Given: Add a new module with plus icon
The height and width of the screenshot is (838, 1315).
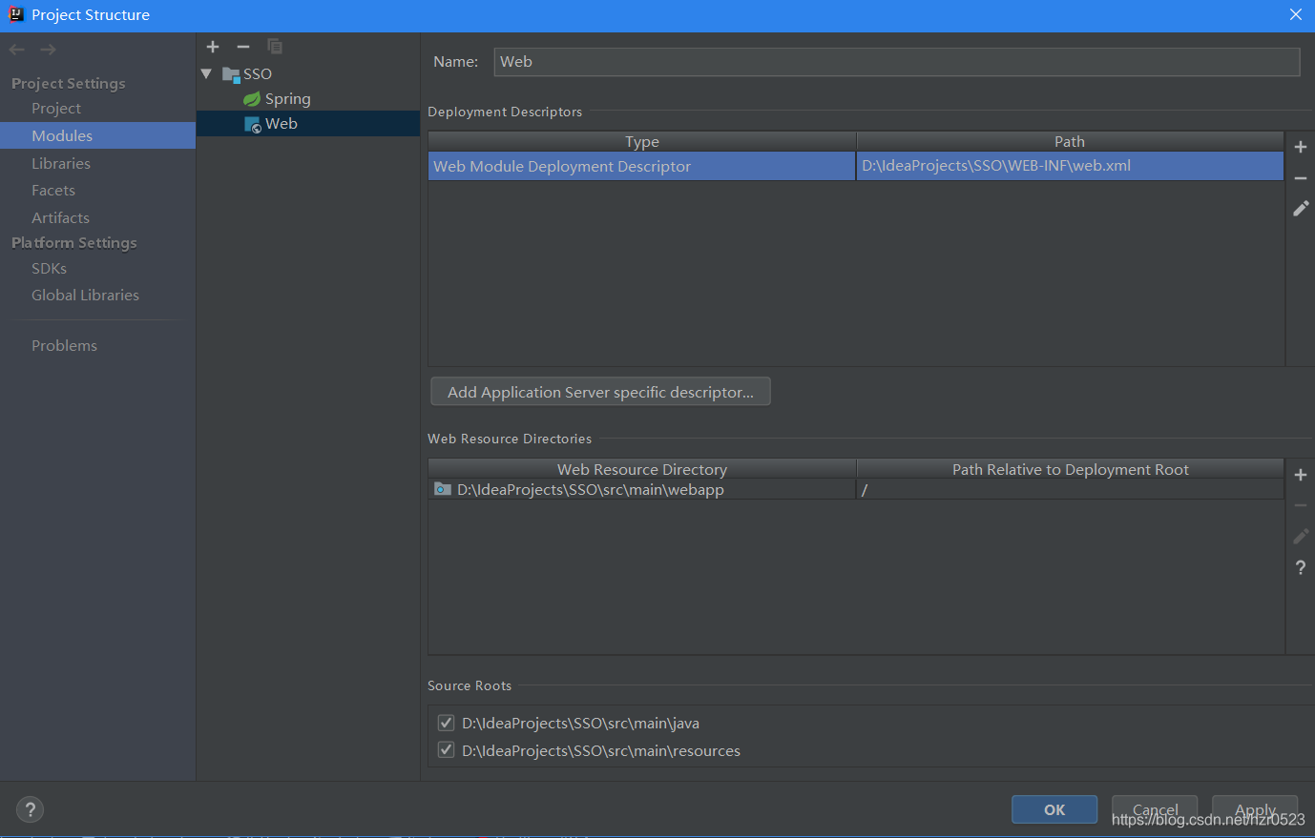Looking at the screenshot, I should tap(213, 47).
